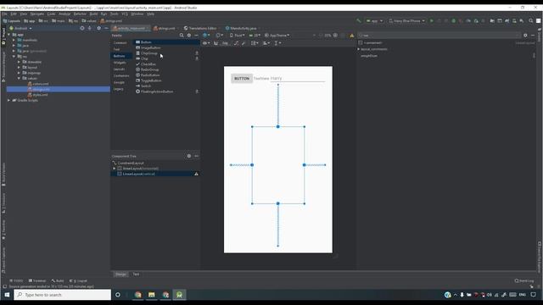543x305 pixels.
Task: Select ConstraintLayout in Component Tree
Action: [x=131, y=163]
